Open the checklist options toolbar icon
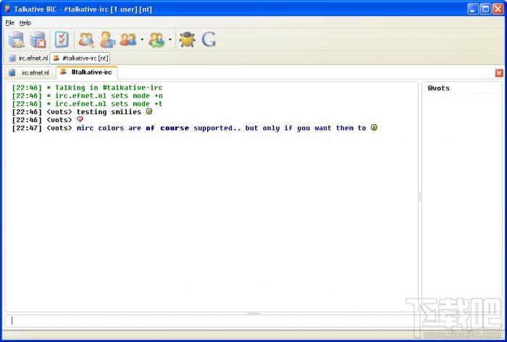 point(62,40)
